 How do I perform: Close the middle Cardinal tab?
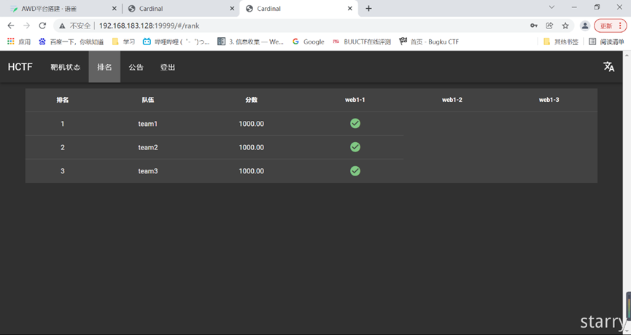coord(232,9)
